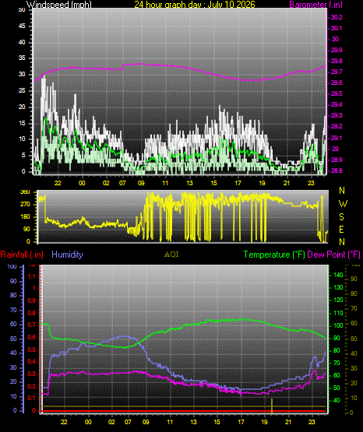Select hour "13" on the windspeed chart's time axis
363x432 pixels.
(189, 183)
